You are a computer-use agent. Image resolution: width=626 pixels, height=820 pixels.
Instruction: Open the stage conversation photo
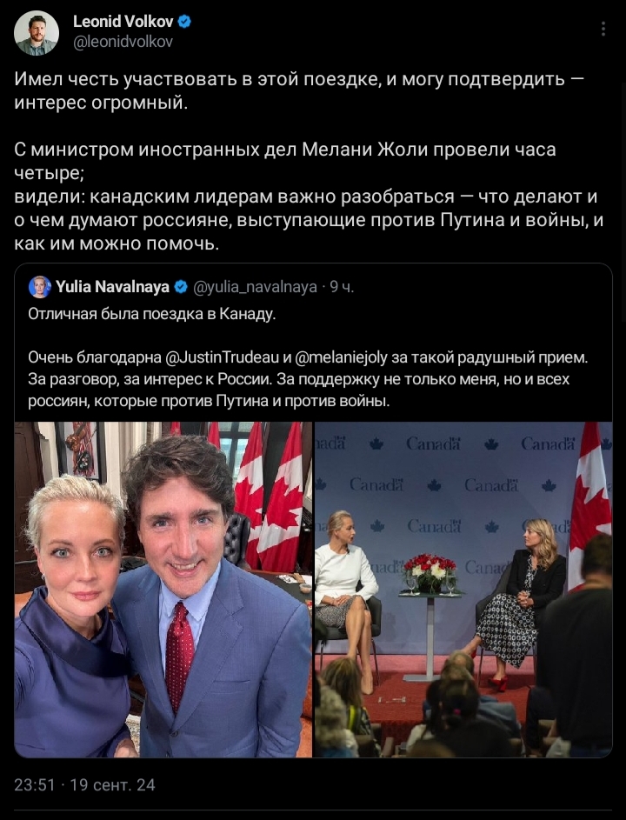(x=463, y=590)
